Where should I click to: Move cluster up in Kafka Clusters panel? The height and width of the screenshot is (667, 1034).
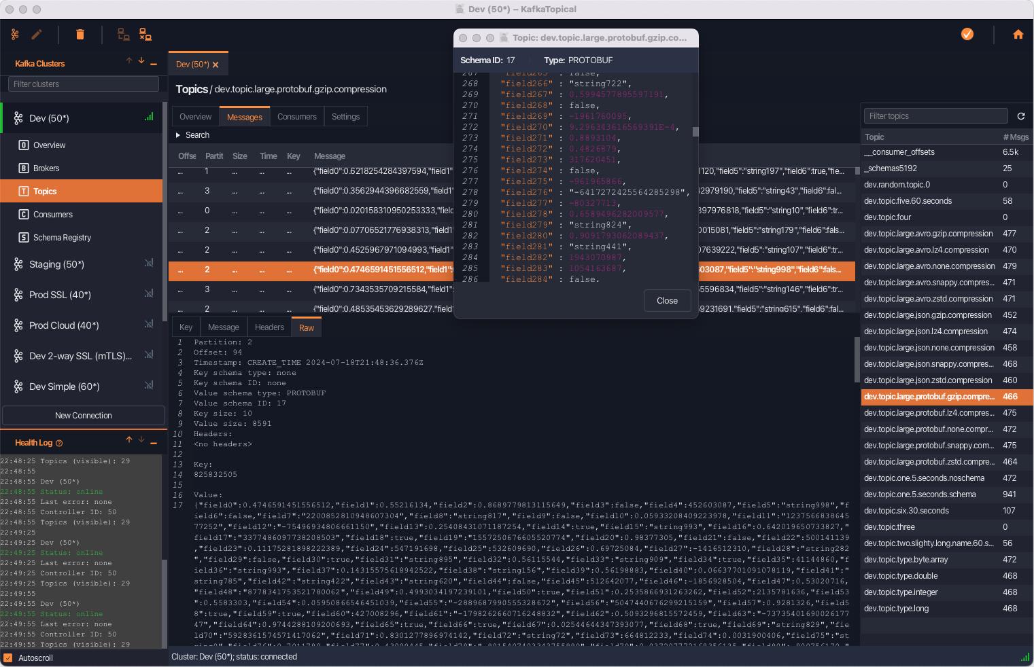pos(129,61)
